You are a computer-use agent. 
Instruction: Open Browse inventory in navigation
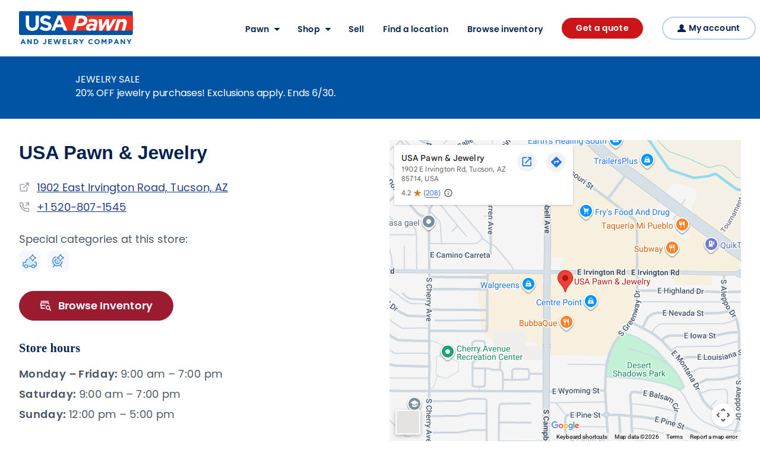[x=505, y=29]
